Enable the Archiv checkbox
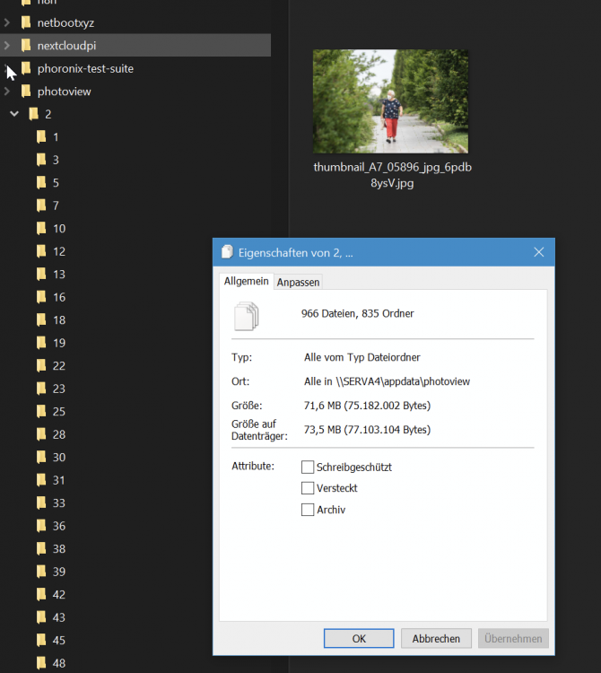This screenshot has width=601, height=673. (308, 510)
